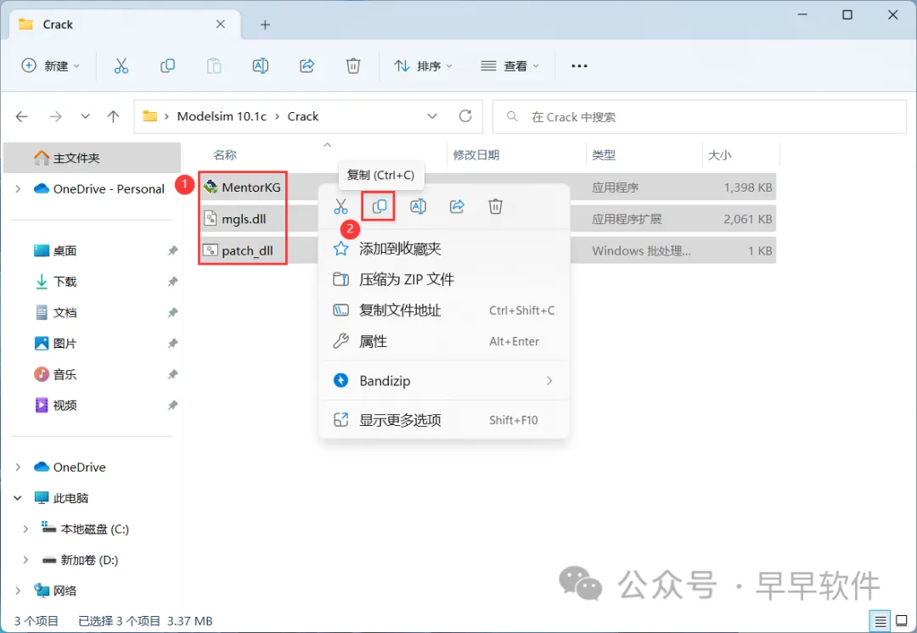Viewport: 917px width, 633px height.
Task: Click the Paste icon in the toolbar
Action: [x=214, y=66]
